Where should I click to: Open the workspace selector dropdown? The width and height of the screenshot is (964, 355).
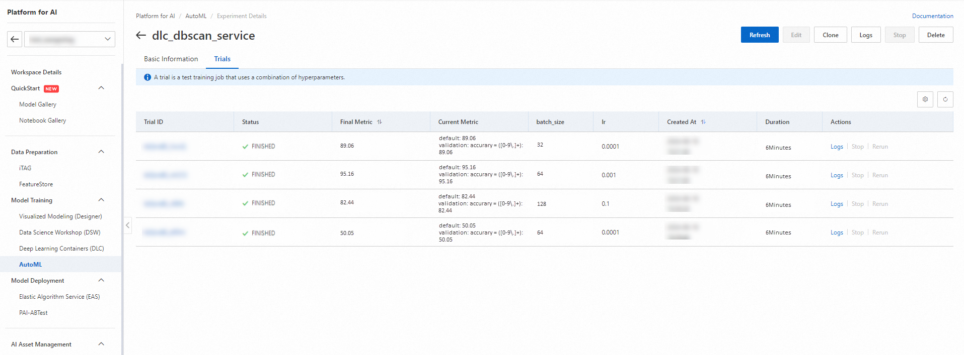pyautogui.click(x=69, y=39)
